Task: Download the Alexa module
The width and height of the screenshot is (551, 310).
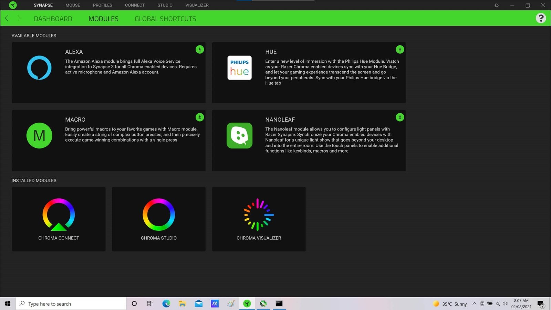Action: pos(200,50)
